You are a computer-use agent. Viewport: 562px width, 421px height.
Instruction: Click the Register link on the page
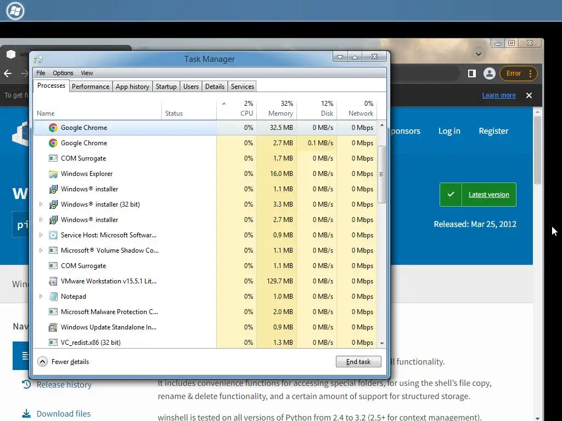(x=493, y=131)
